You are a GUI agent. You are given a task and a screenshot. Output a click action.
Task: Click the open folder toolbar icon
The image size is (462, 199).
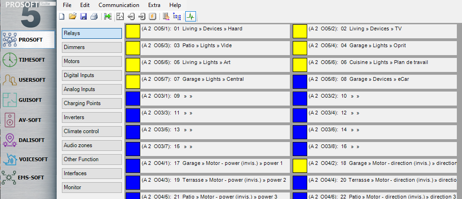72,16
